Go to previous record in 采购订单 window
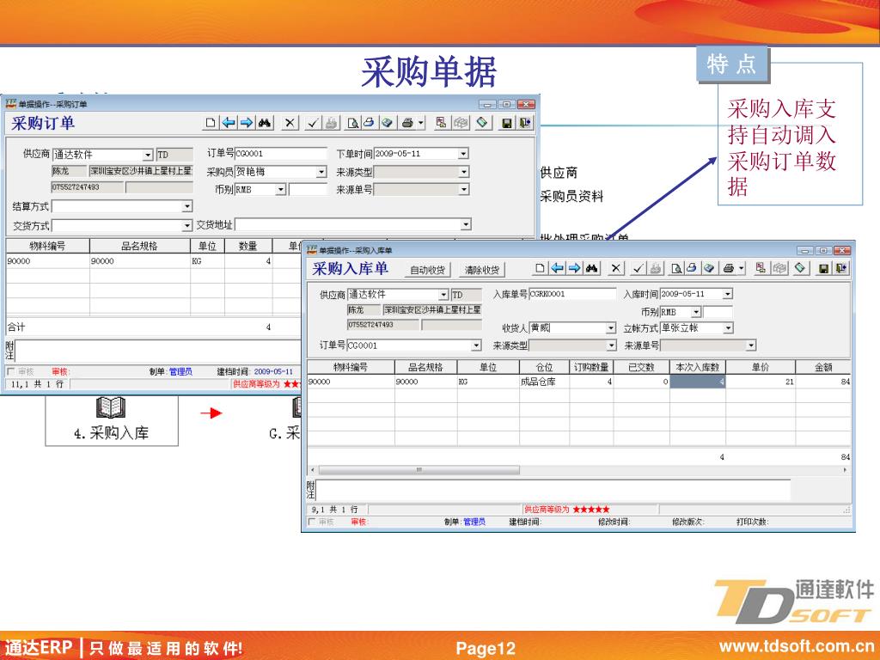Image resolution: width=880 pixels, height=660 pixels. coord(229,122)
